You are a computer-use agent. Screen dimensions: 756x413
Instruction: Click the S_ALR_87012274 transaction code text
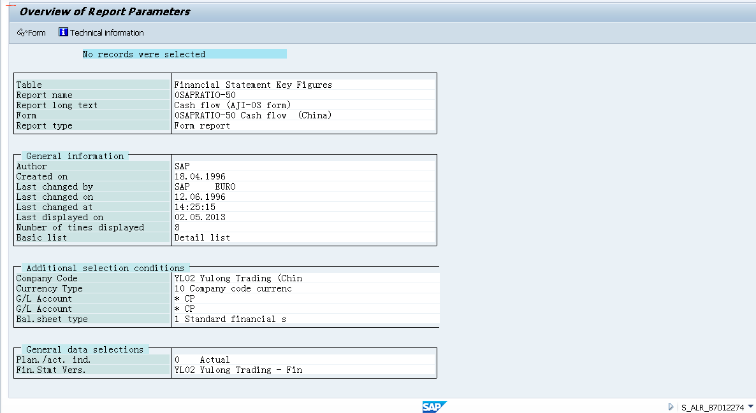(x=713, y=408)
